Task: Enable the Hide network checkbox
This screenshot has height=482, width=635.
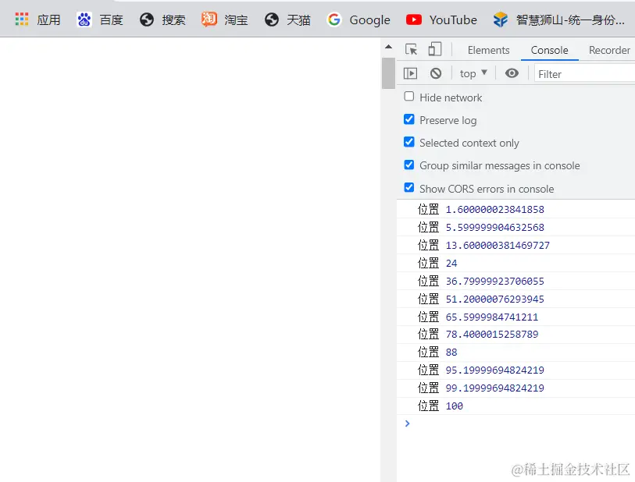Action: pos(409,96)
